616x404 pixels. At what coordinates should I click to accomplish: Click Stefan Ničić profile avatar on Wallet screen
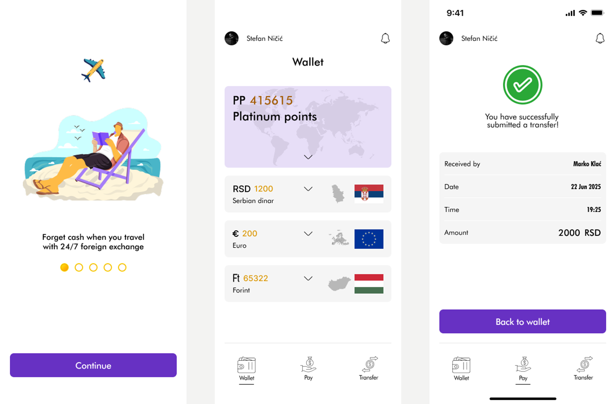pos(231,38)
